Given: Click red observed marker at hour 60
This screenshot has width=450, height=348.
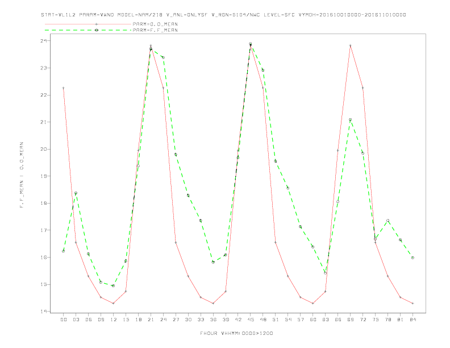Looking at the screenshot, I should point(313,303).
